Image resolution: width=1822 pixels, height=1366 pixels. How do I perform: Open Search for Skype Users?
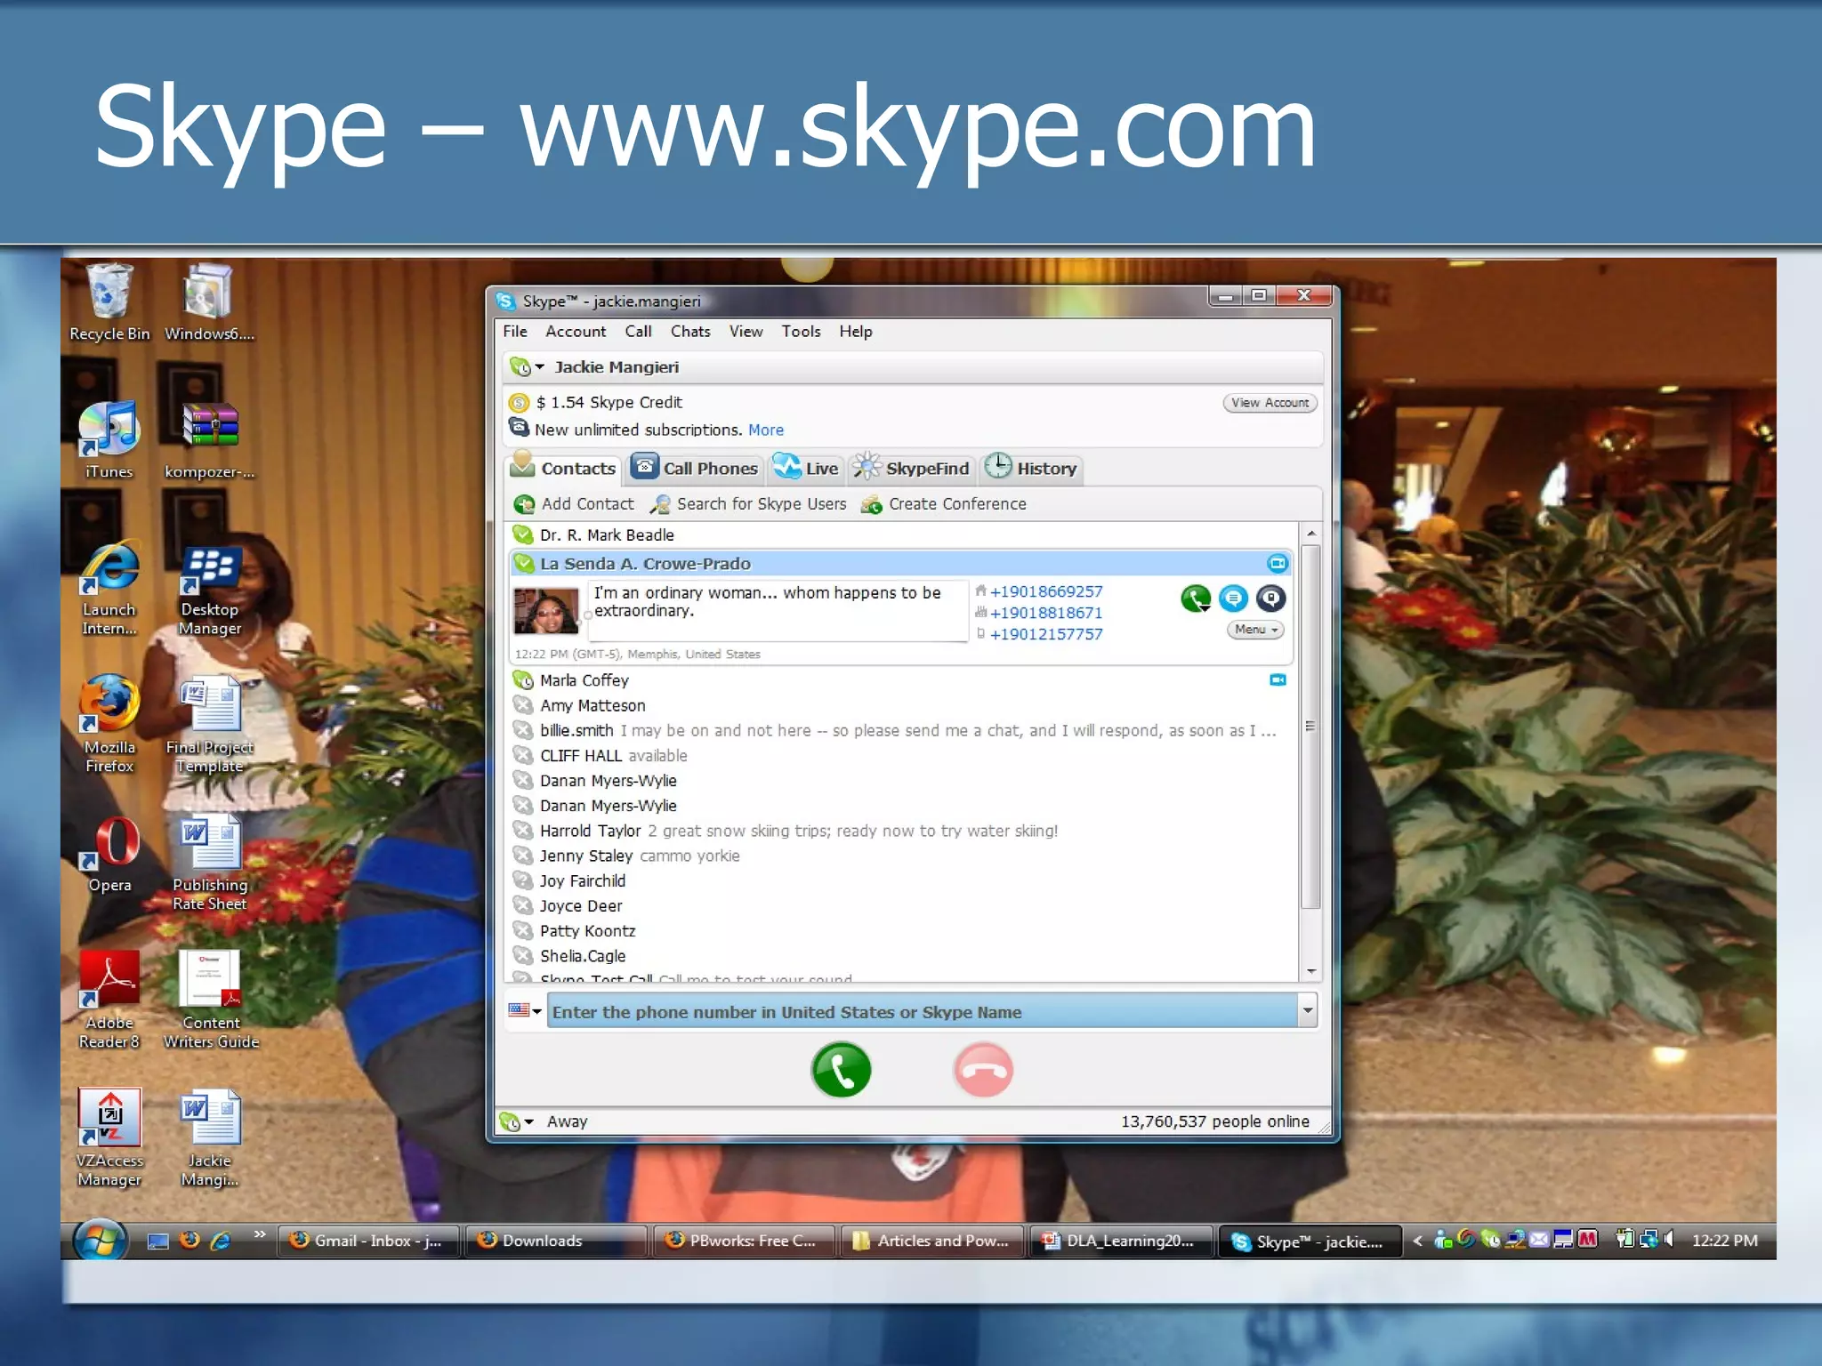point(749,504)
